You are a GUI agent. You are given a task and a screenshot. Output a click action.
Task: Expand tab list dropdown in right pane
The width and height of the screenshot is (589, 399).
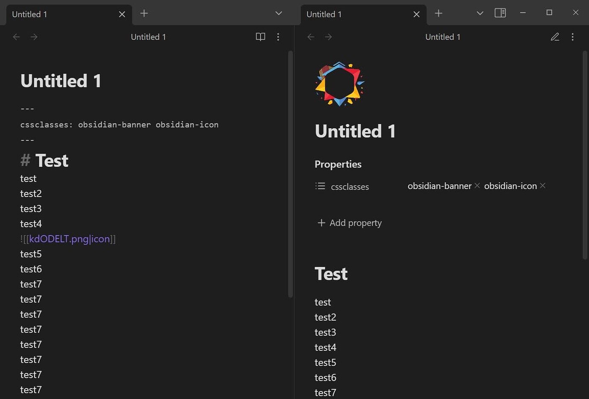(x=480, y=13)
